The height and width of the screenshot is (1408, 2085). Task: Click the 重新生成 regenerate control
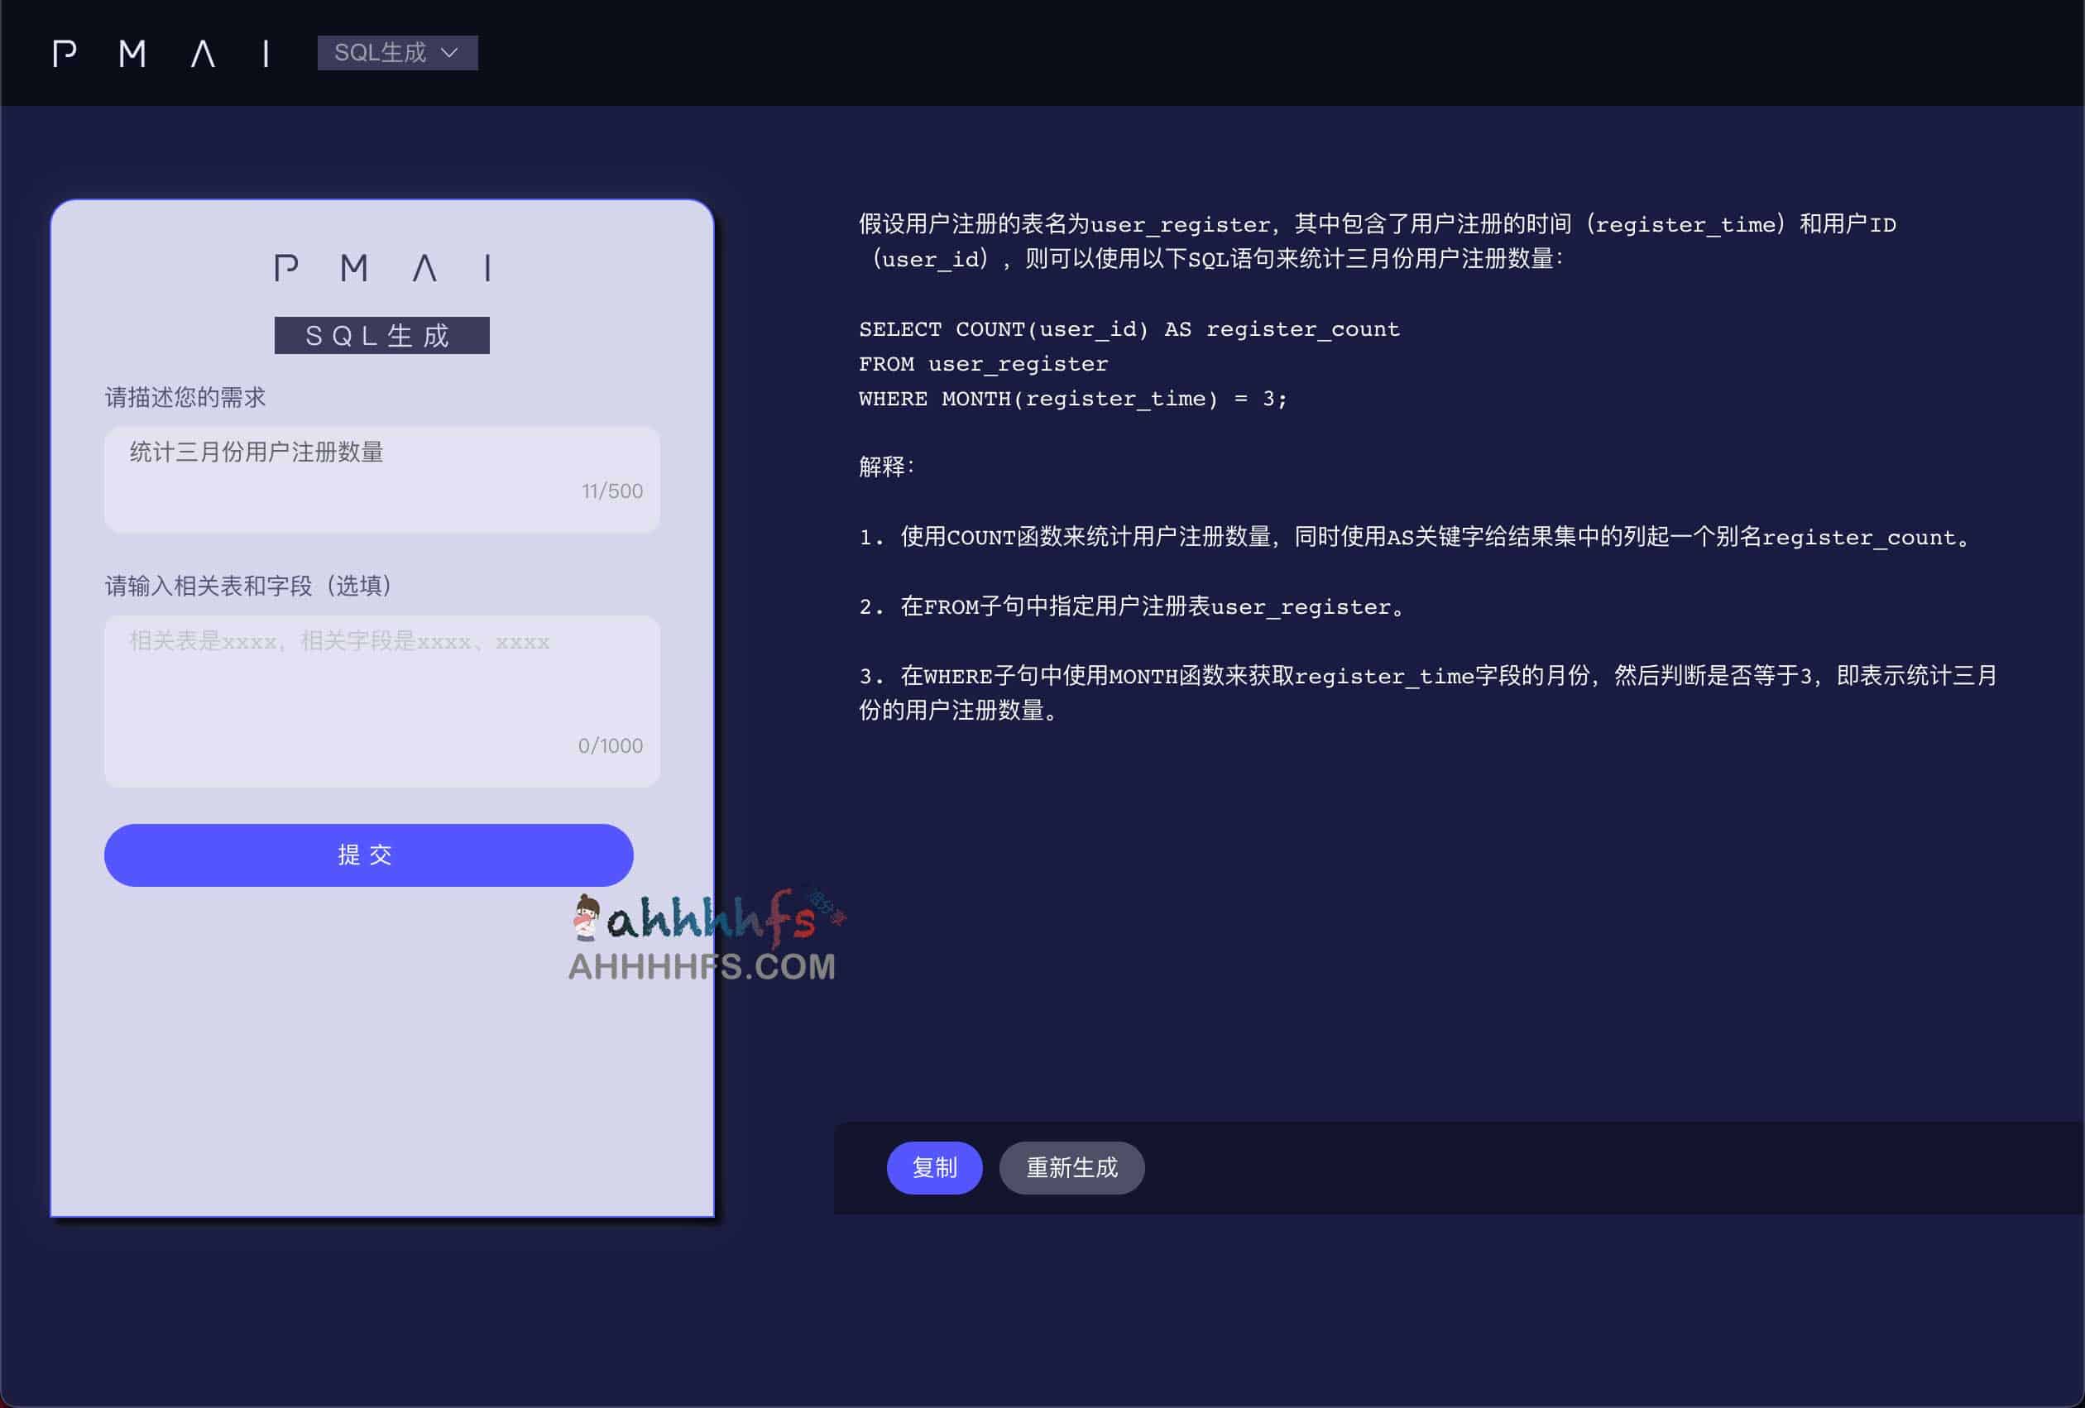(x=1071, y=1167)
